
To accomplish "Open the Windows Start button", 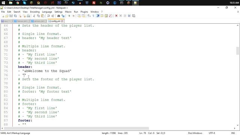I will 3,3.
